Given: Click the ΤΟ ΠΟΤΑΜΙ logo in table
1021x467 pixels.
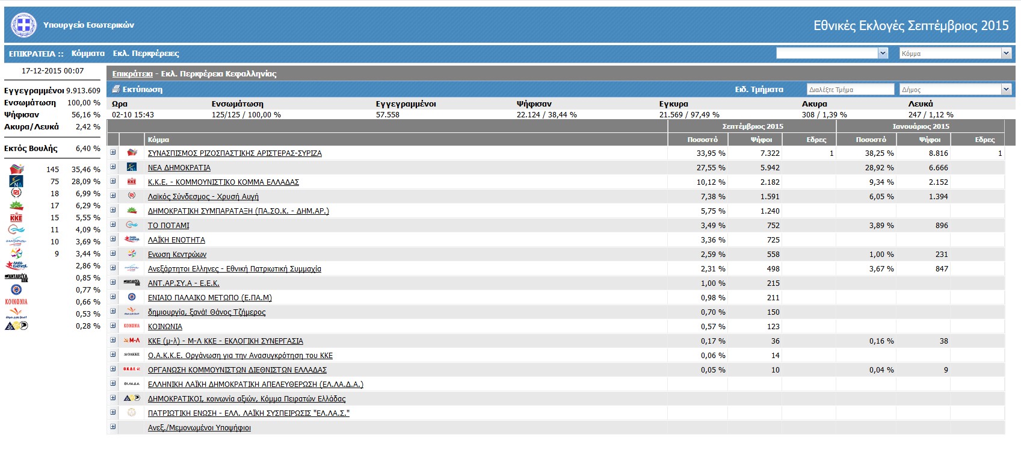Looking at the screenshot, I should click(x=132, y=225).
